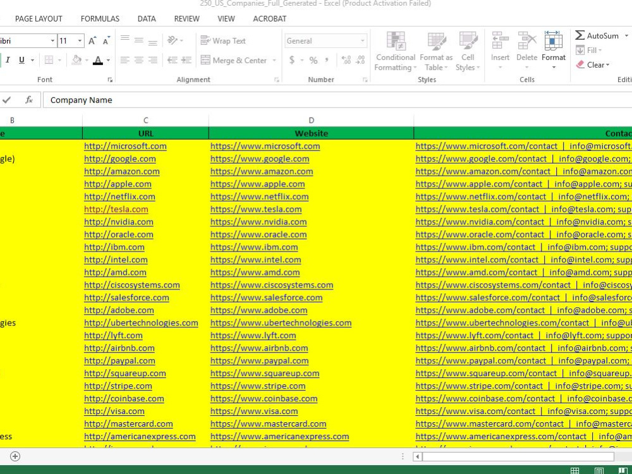This screenshot has width=632, height=474.
Task: Click Insert cells button
Action: coord(500,51)
